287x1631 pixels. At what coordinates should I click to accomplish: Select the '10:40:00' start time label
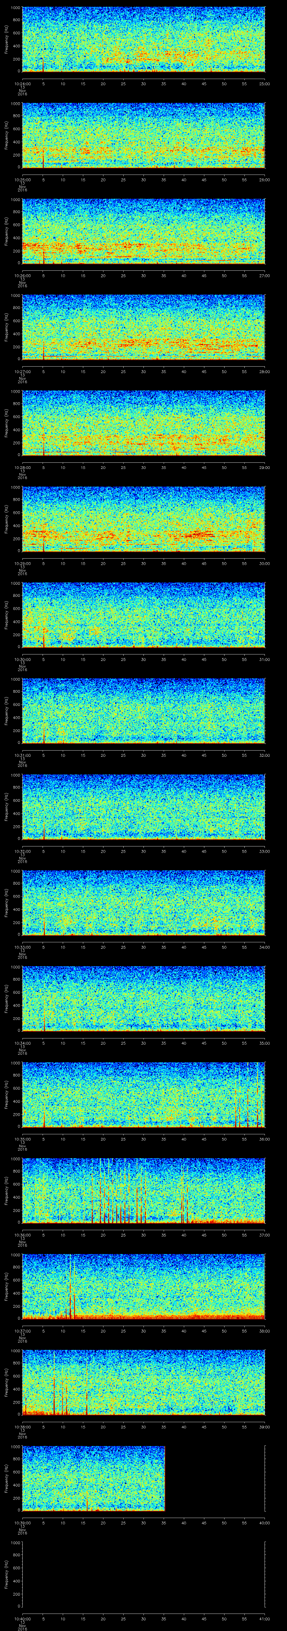click(x=22, y=1619)
